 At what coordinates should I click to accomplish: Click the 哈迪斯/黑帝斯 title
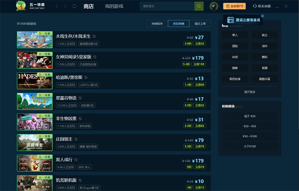69,77
